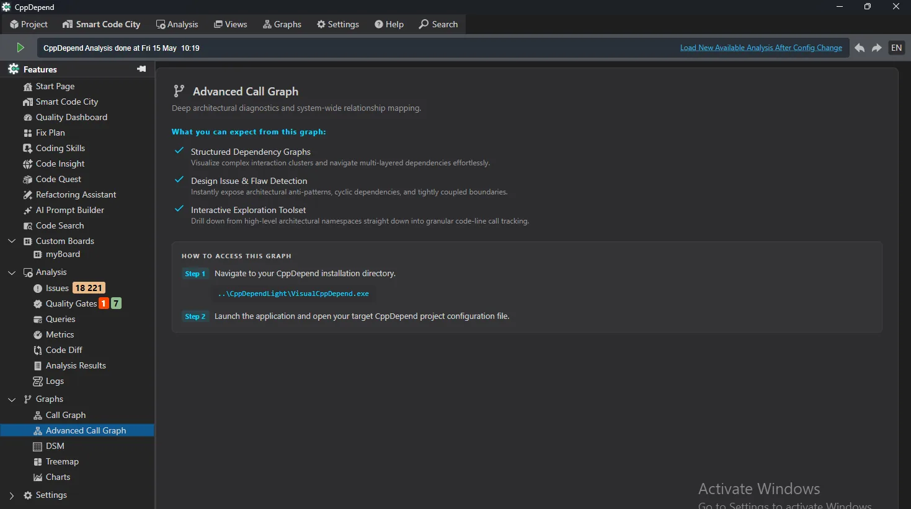Click the navigate forward arrow icon

[877, 48]
